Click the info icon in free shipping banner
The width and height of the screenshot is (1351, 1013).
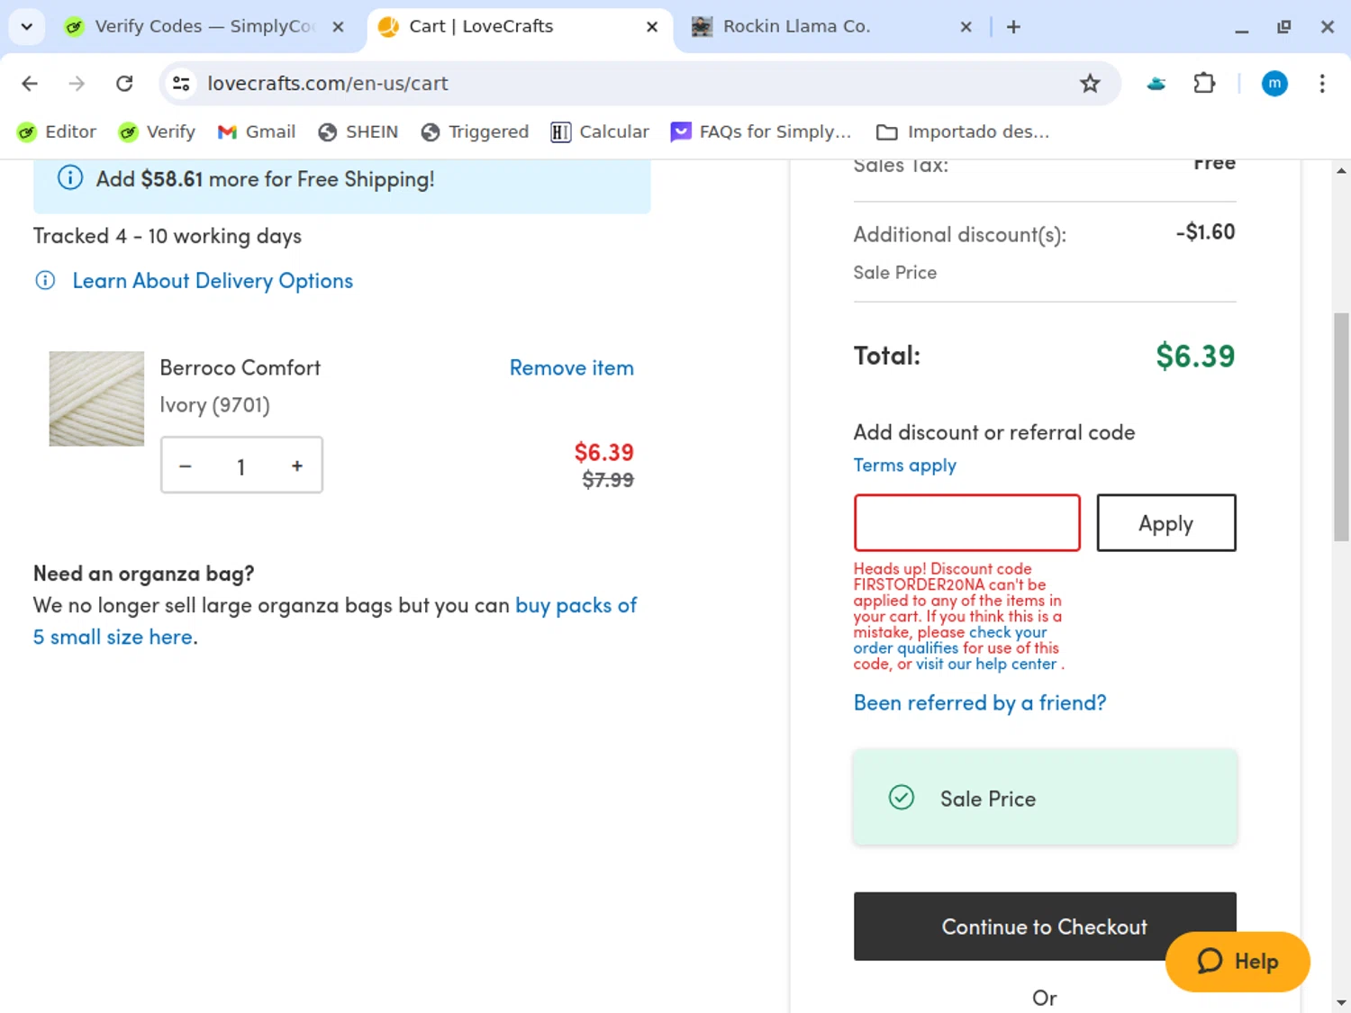(70, 178)
